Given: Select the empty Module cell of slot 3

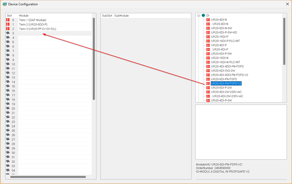Looking at the screenshot, I should click(55, 33).
